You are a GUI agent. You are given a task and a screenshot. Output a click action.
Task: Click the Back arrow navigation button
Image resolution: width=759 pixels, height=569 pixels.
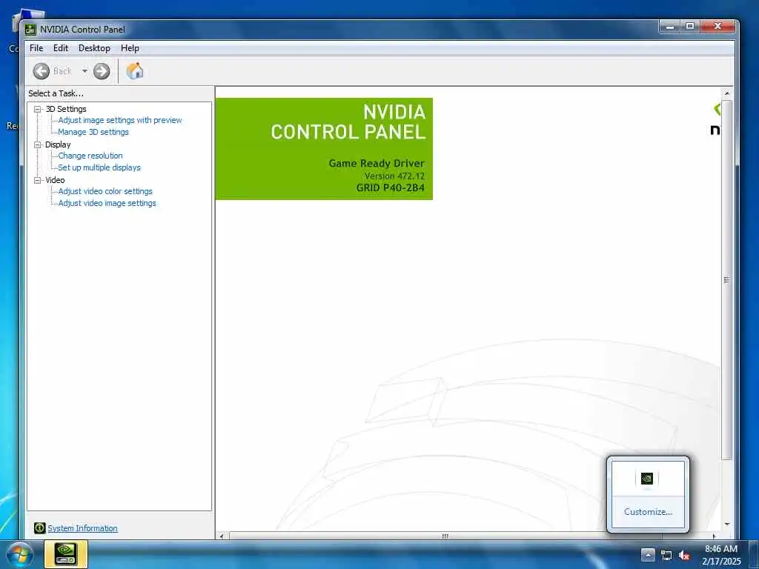(x=42, y=71)
